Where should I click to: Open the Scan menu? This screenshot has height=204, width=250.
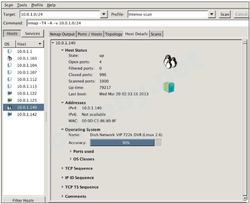click(x=9, y=5)
